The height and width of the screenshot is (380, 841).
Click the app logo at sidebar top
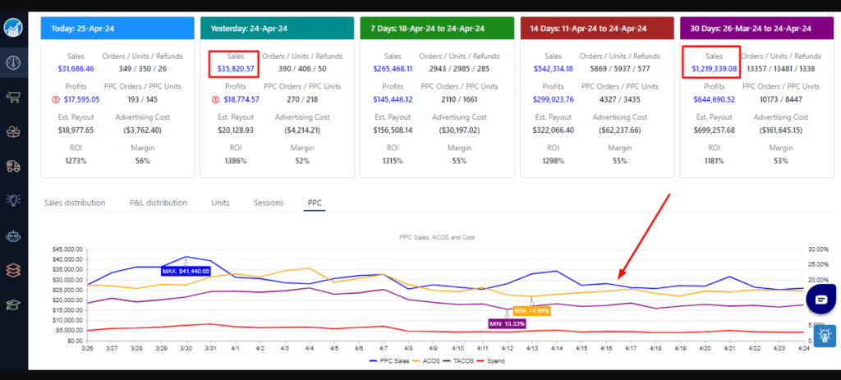(x=13, y=25)
